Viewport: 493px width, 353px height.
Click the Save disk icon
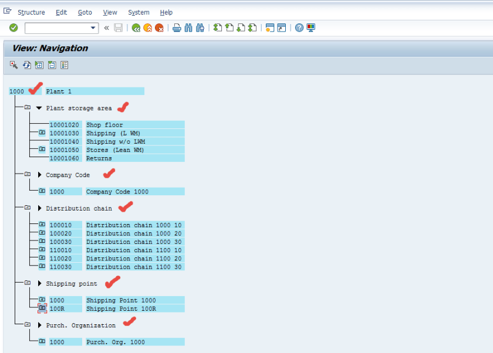118,28
